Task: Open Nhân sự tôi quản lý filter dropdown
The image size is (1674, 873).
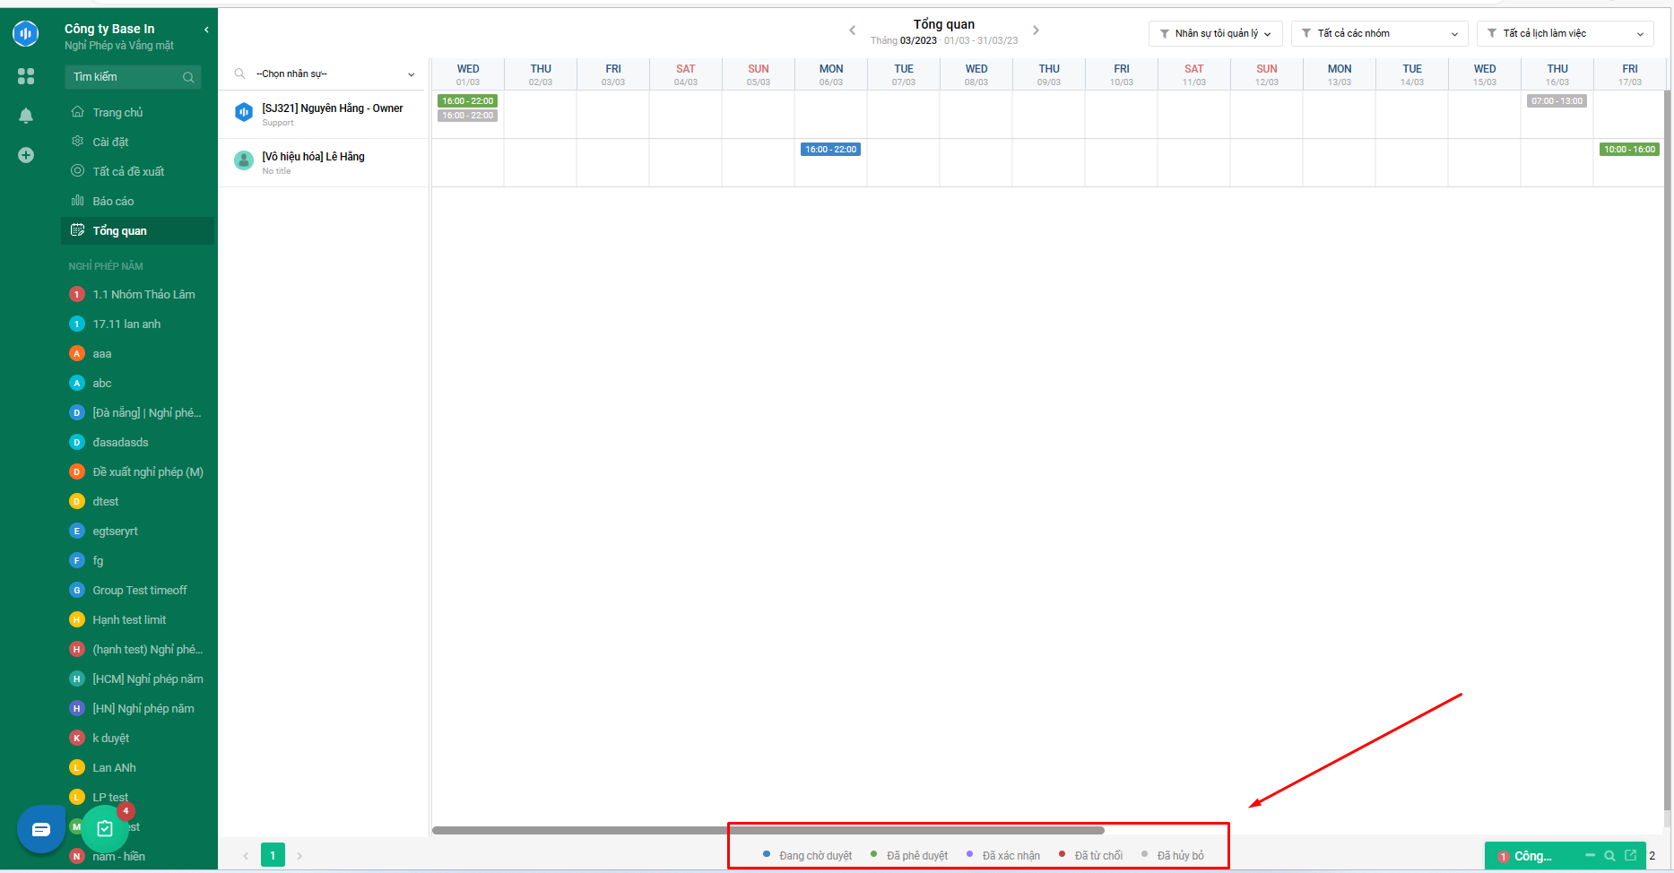Action: pos(1215,33)
